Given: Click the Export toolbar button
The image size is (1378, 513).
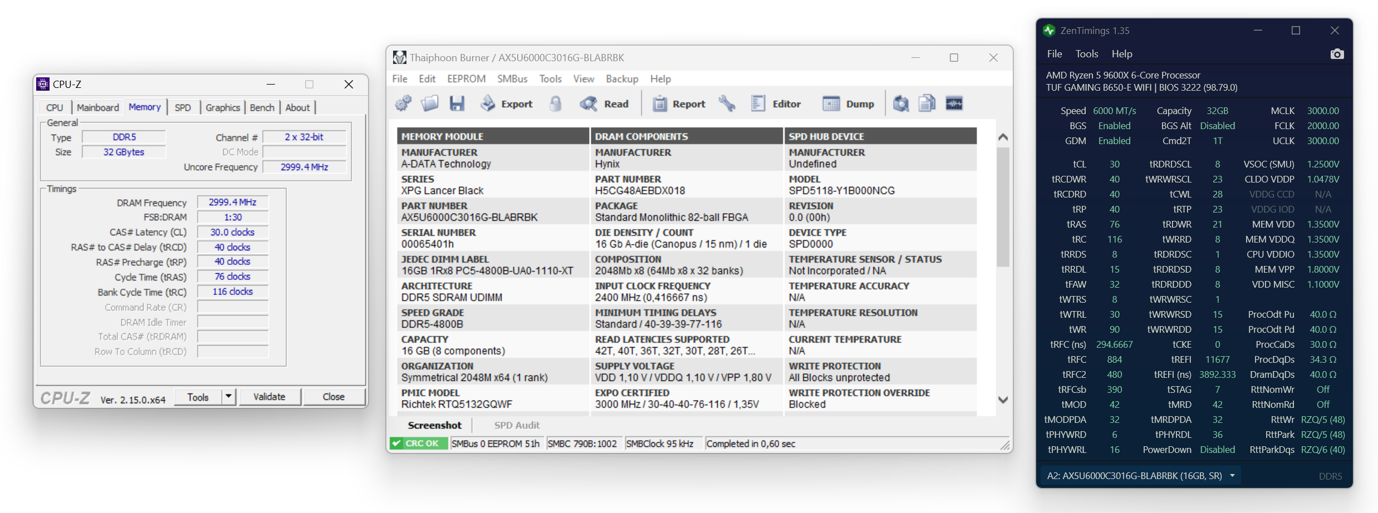Looking at the screenshot, I should point(507,103).
